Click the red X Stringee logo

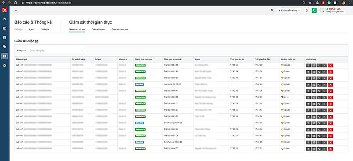[x=4, y=10]
